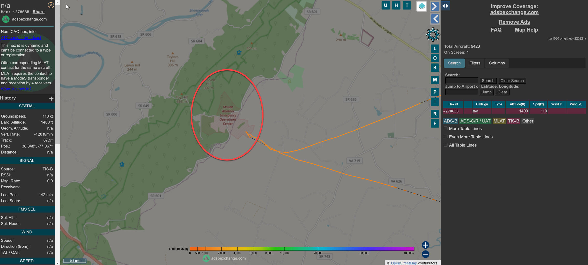
Task: Expand sidebar with right chevron arrow
Action: click(435, 6)
